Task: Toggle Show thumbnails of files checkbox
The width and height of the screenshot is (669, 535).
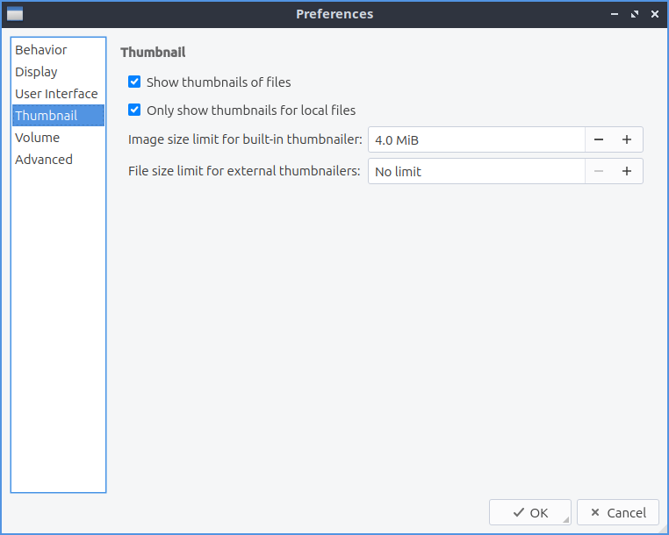Action: point(134,82)
